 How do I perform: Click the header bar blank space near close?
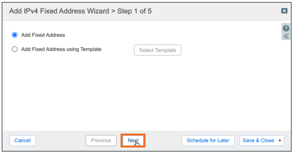pos(232,11)
